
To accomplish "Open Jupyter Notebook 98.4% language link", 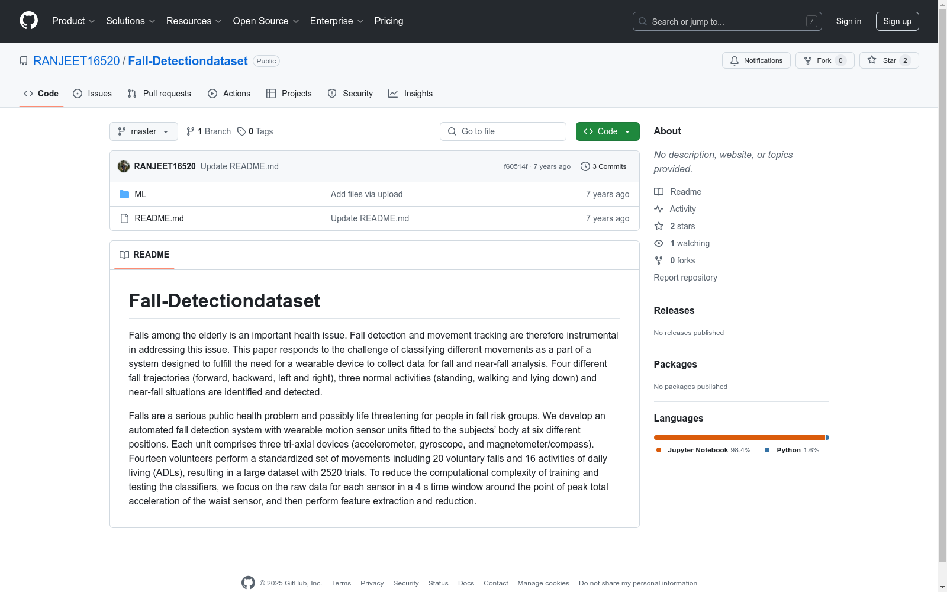I will (703, 450).
